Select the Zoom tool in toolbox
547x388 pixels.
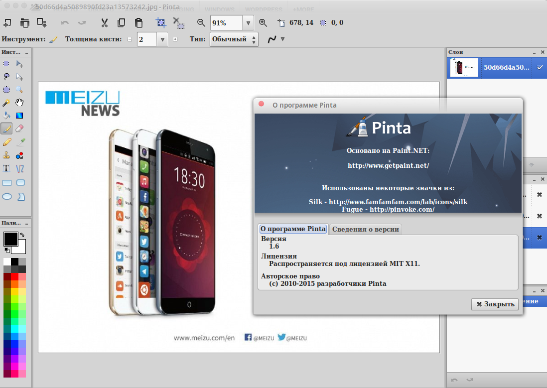[19, 90]
